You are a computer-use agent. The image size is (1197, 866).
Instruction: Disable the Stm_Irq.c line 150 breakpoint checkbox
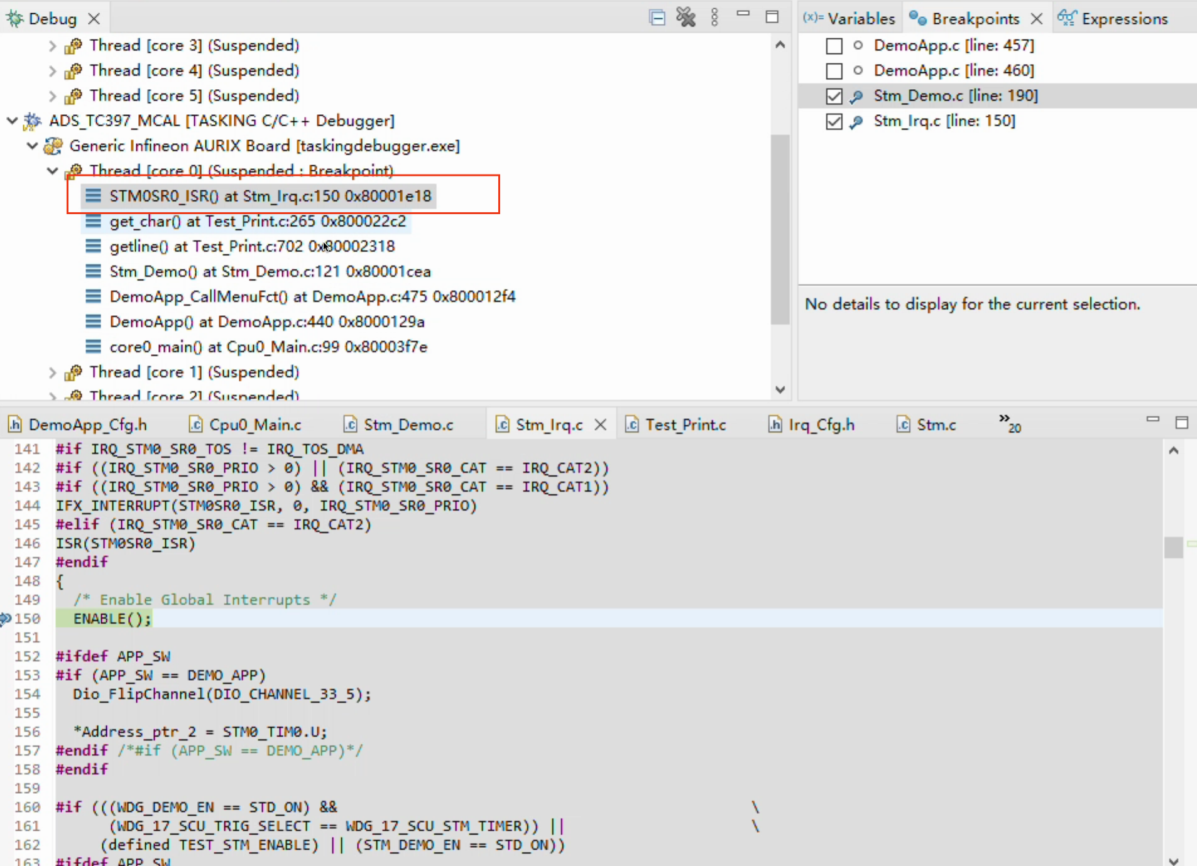[x=834, y=121]
